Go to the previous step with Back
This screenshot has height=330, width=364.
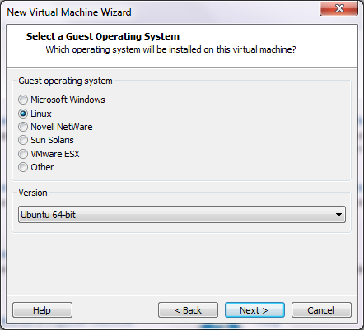[x=188, y=310]
